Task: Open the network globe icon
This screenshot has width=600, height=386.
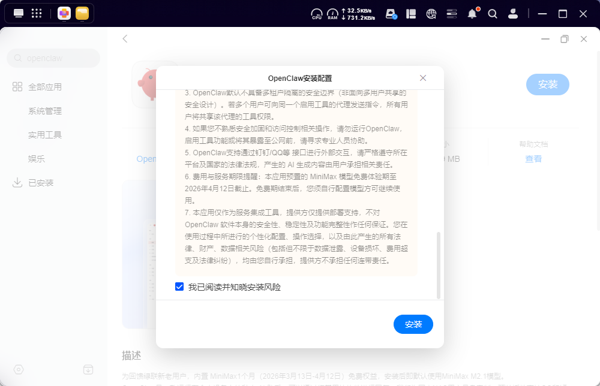Action: (x=431, y=14)
